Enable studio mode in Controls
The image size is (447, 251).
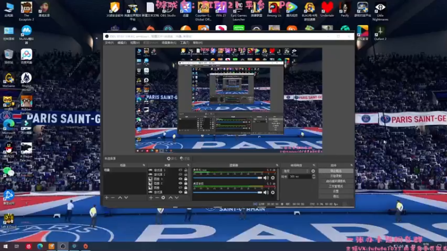336,186
